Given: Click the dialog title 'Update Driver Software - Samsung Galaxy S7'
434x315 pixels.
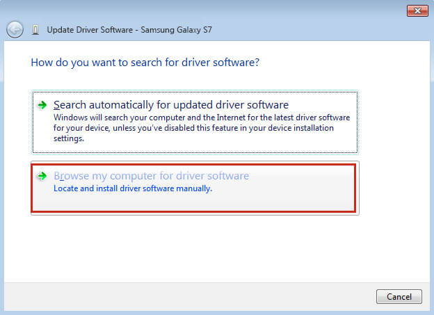Looking at the screenshot, I should [x=129, y=30].
